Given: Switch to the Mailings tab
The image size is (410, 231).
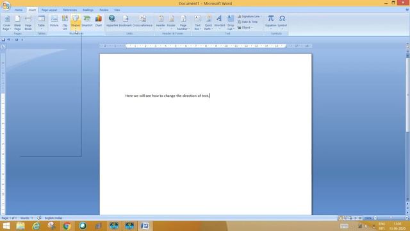Looking at the screenshot, I should click(x=88, y=10).
